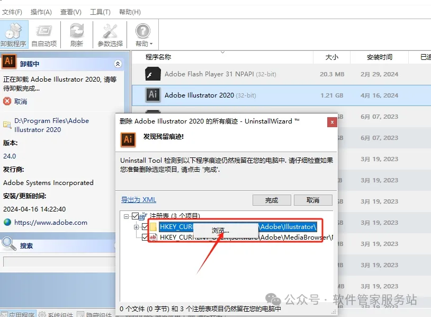Screen dimensions: 431x317
Task: Close the UninstallWizard dialog with red X
Action: (332, 122)
